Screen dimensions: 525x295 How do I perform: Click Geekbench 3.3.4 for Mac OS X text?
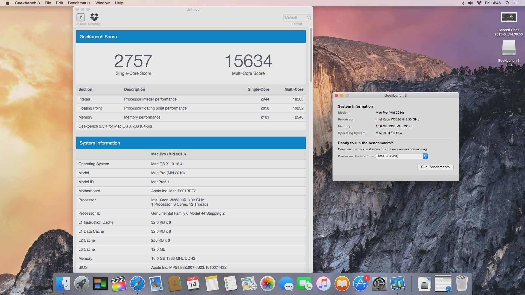coord(115,126)
